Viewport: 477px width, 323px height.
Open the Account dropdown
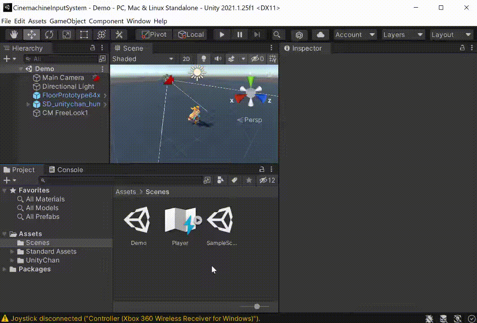click(355, 35)
